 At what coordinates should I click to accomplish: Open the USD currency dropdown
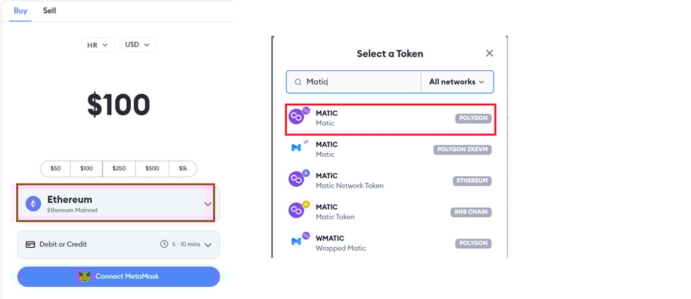tap(138, 45)
